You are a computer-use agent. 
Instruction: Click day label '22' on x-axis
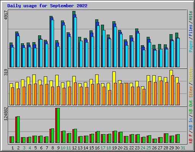[x=131, y=148]
